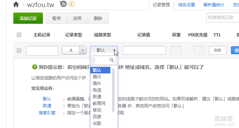Focus the 快速查找记录 search box

pos(223,17)
